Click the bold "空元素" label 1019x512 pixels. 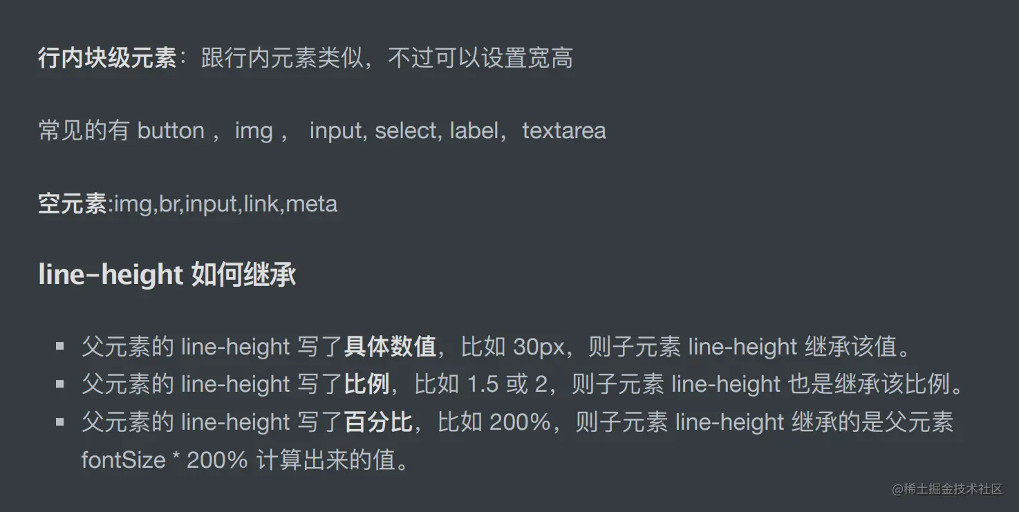tap(72, 205)
